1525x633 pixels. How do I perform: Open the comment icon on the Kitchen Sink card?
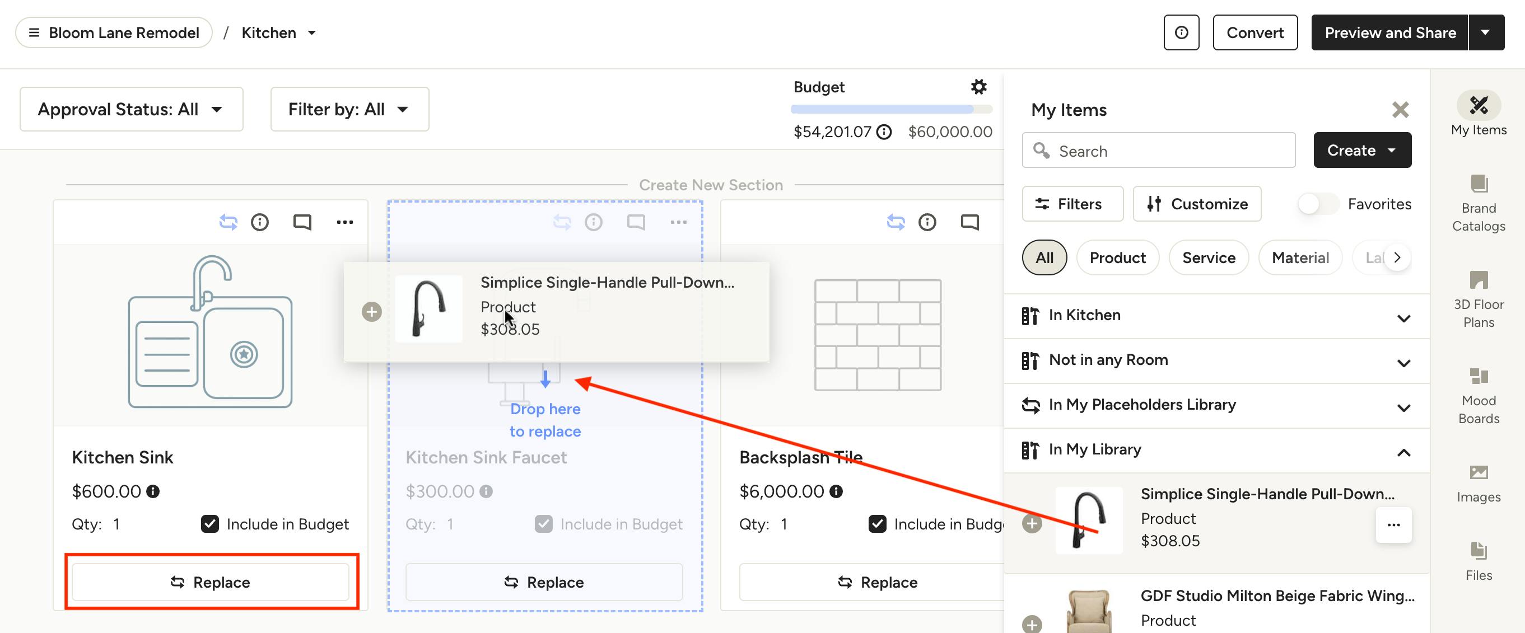click(302, 222)
